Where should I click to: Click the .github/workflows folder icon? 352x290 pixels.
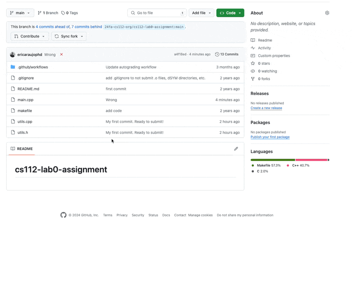pos(13,67)
